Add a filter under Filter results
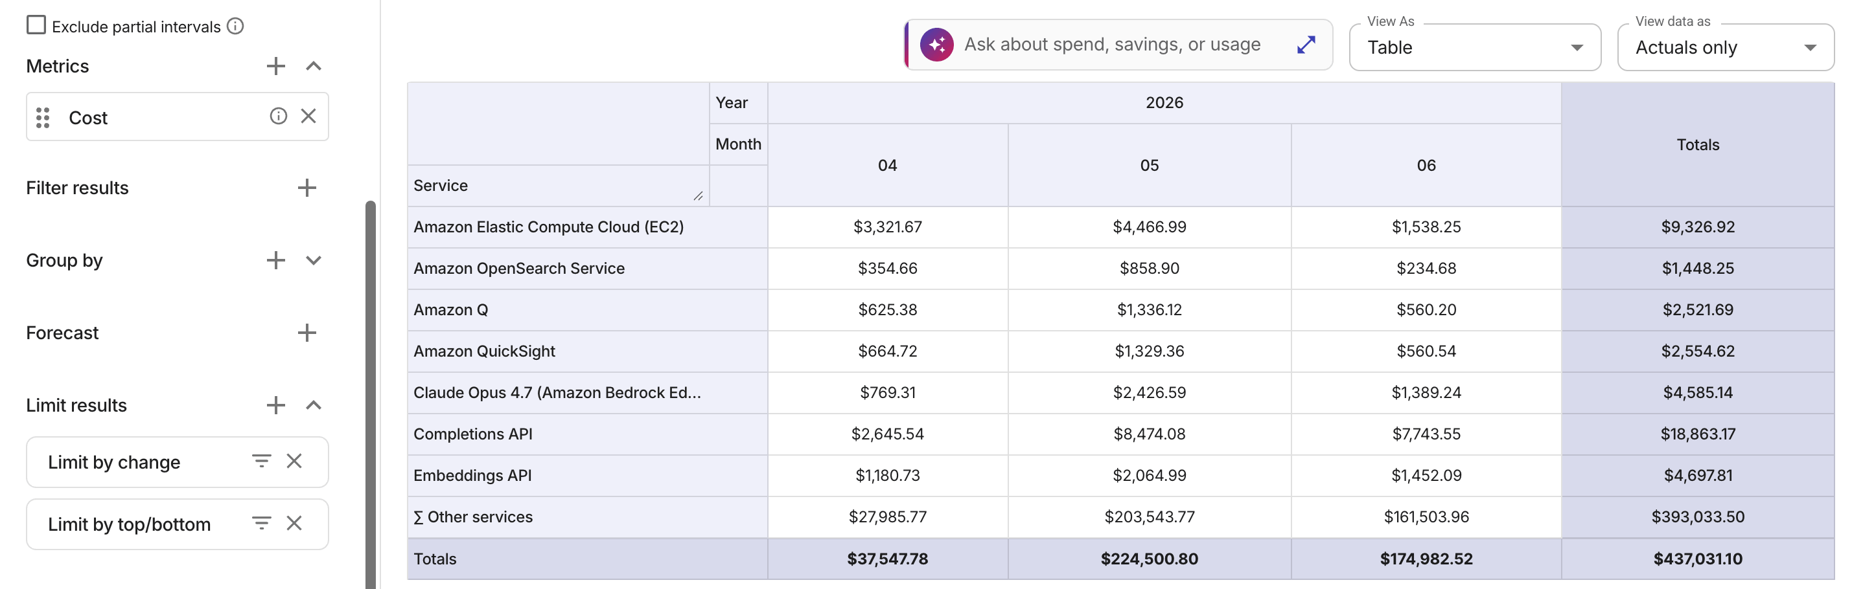 [x=307, y=188]
